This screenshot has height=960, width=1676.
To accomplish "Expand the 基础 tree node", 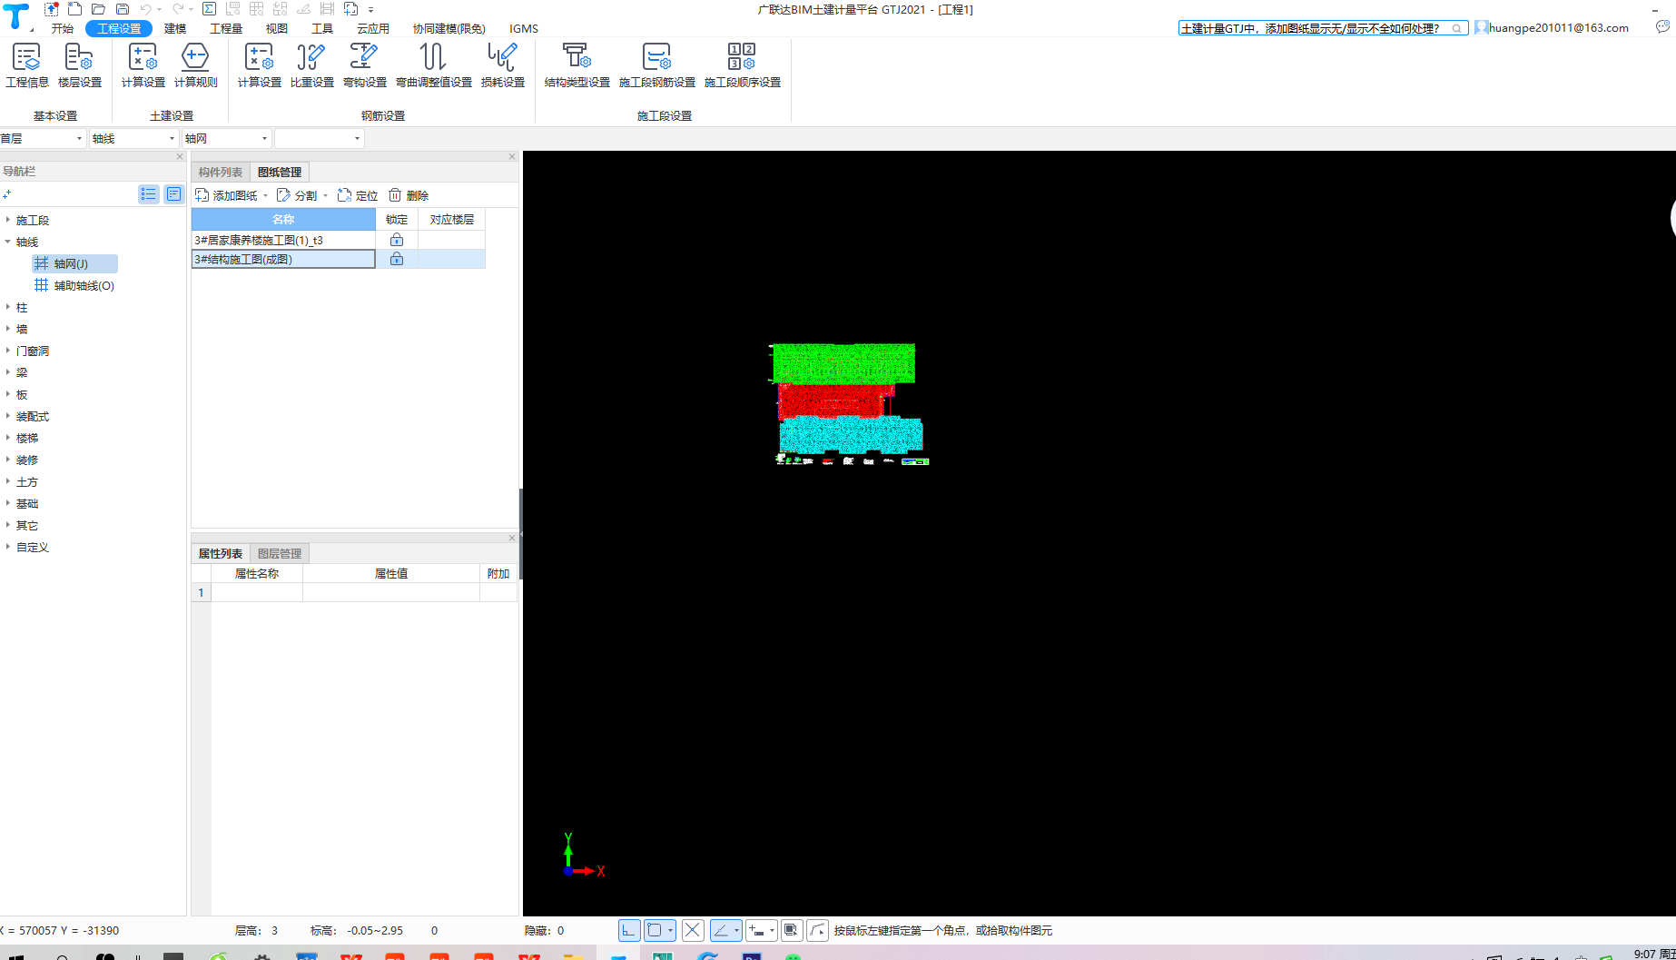I will click(x=8, y=503).
